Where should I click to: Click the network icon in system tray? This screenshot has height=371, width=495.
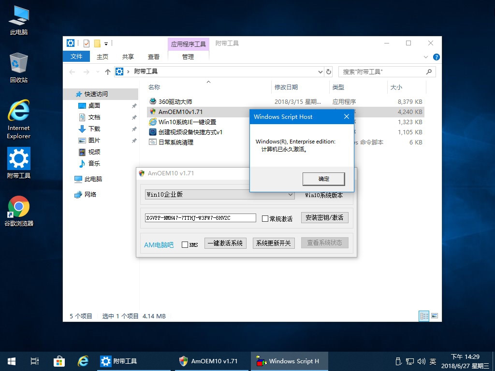[x=410, y=361]
